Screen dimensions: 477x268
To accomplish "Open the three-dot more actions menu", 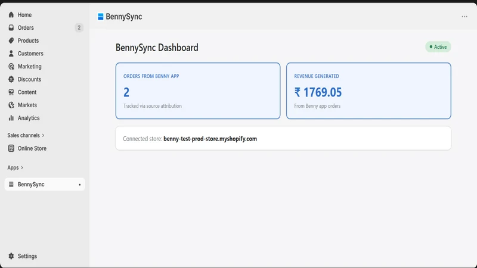I will pos(464,17).
